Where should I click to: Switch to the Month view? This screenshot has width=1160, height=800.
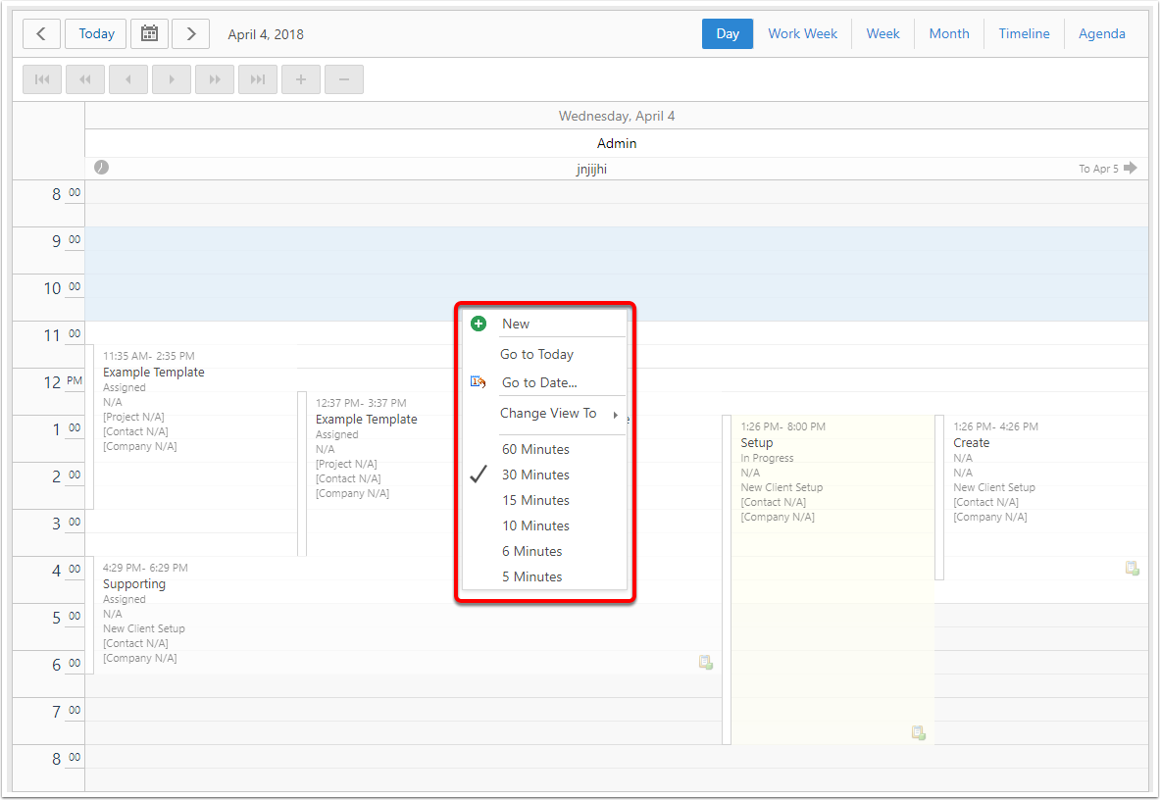[x=949, y=34]
